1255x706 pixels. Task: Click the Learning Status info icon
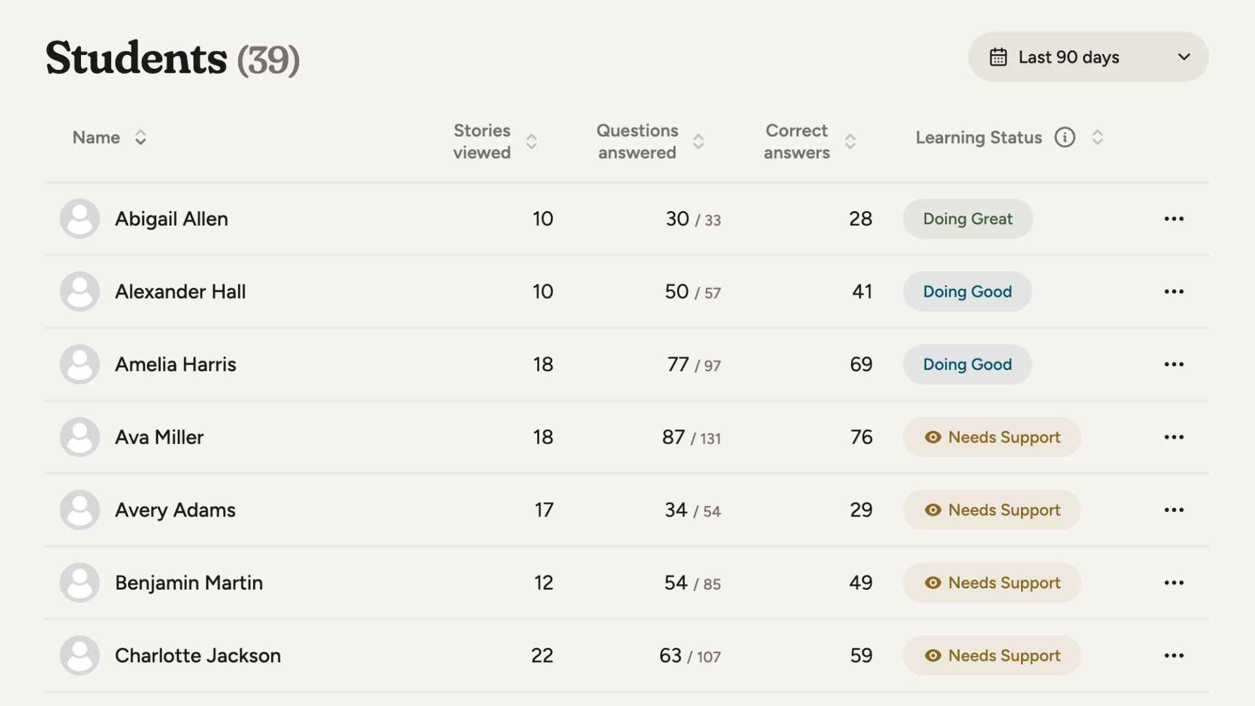(x=1065, y=137)
